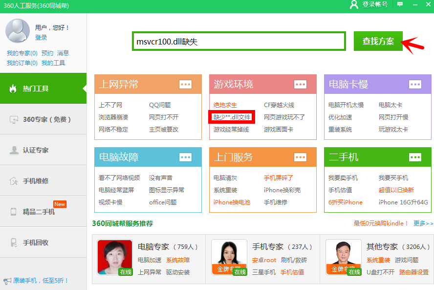The width and height of the screenshot is (434, 290).
Task: Select 手机屏碎了 link
Action: click(279, 178)
